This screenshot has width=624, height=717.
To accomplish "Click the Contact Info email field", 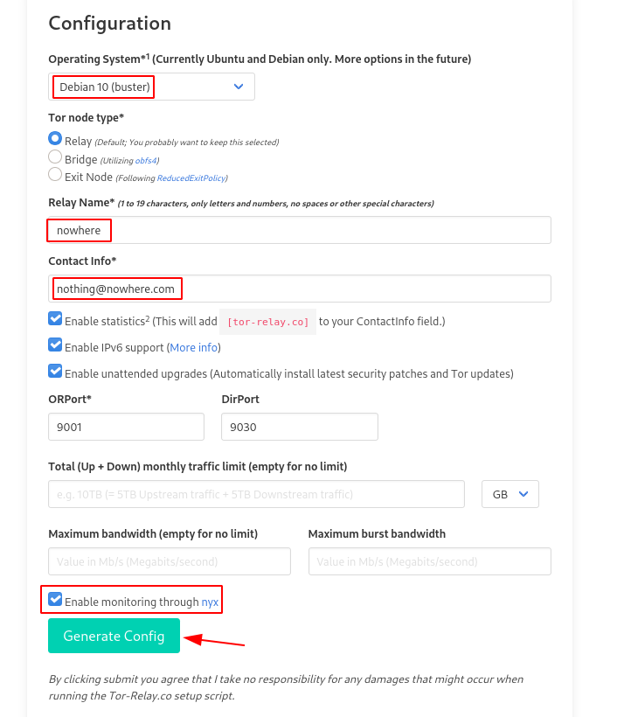I will tap(300, 289).
